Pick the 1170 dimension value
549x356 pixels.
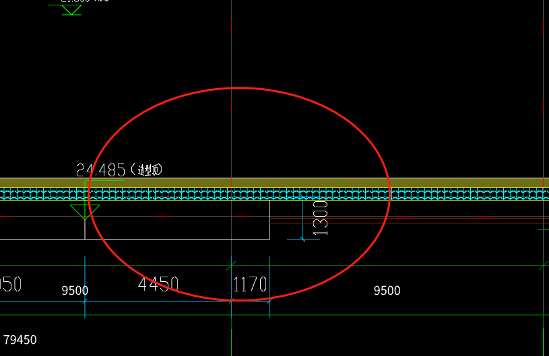coord(250,284)
